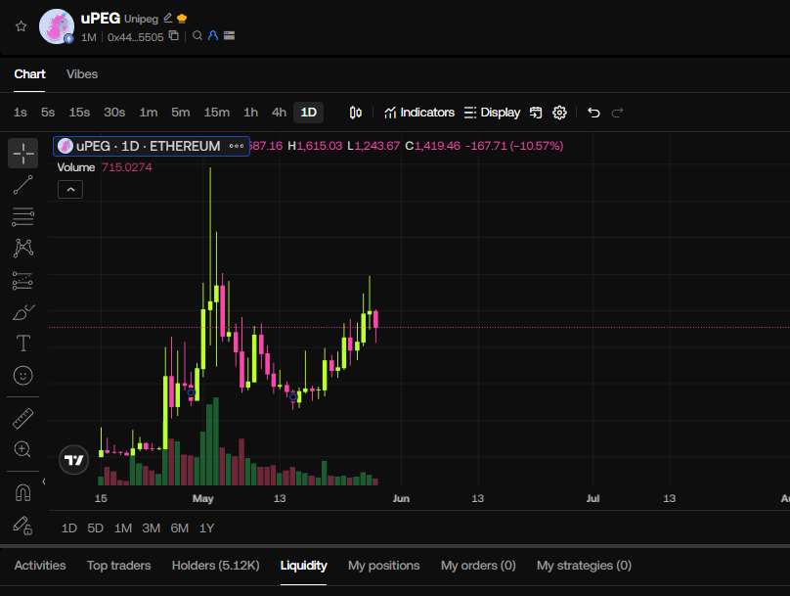Click the orange chef hat badge

tap(182, 19)
